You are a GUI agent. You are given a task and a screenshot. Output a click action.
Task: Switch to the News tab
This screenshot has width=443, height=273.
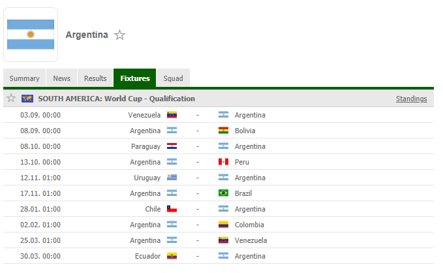pos(61,78)
